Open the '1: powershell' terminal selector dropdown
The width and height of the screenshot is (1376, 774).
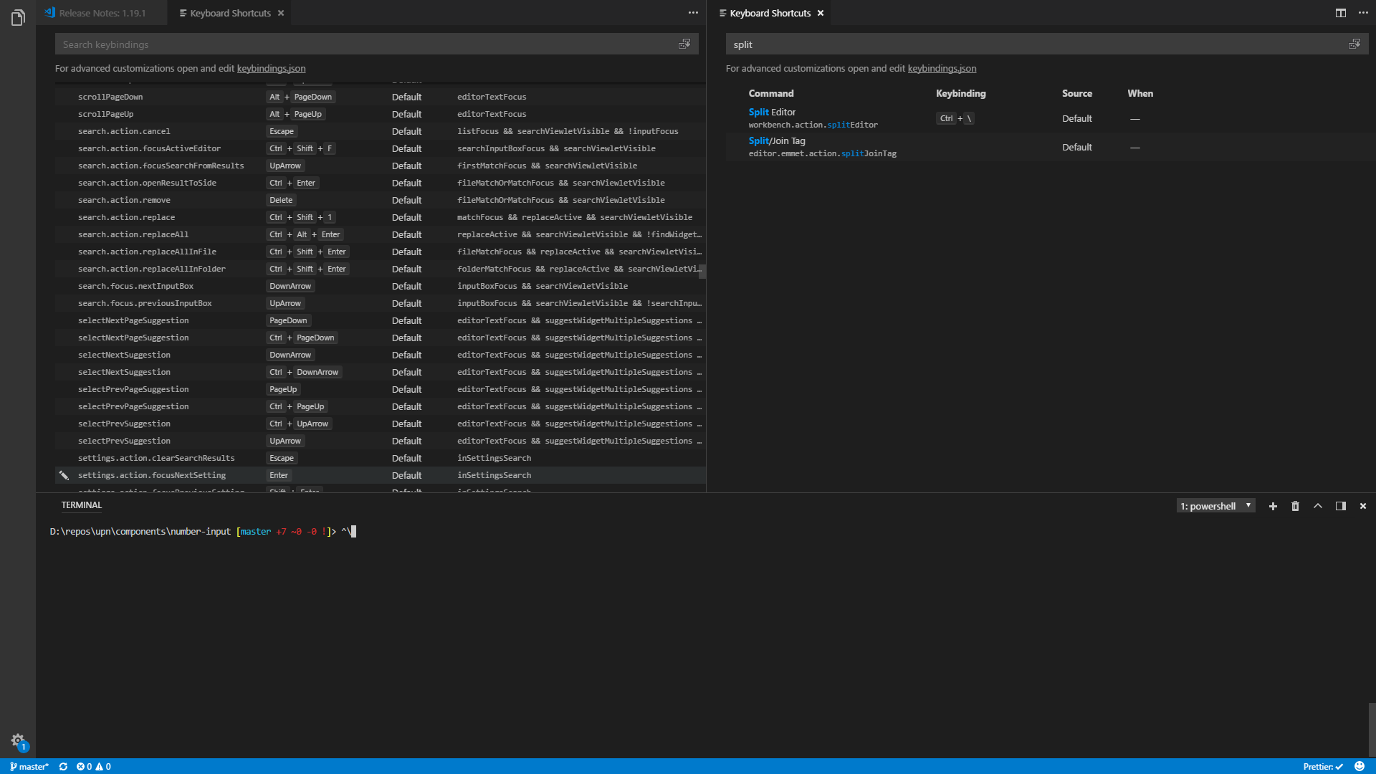1215,505
